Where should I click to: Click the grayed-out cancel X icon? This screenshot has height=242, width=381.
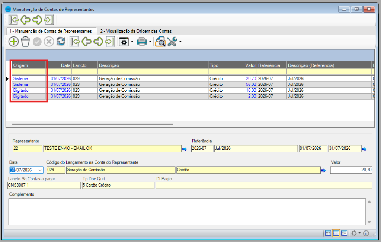49,42
